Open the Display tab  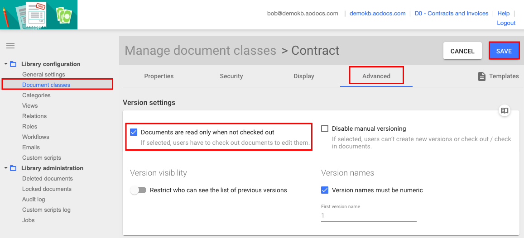point(304,76)
